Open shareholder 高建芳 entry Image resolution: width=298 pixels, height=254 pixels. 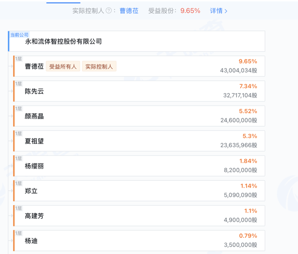pos(34,216)
